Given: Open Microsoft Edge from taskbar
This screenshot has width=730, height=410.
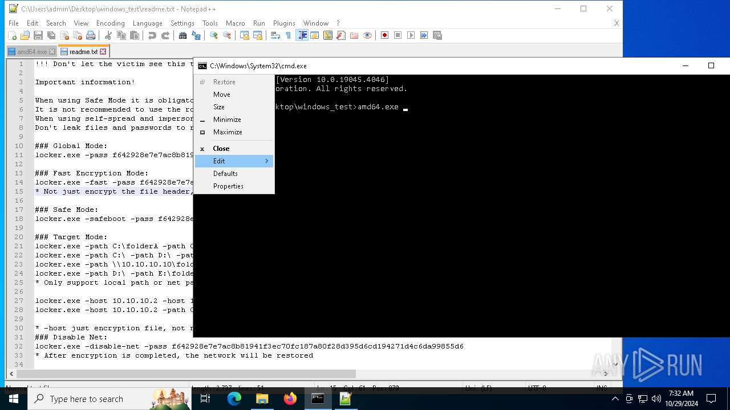Looking at the screenshot, I should 234,399.
